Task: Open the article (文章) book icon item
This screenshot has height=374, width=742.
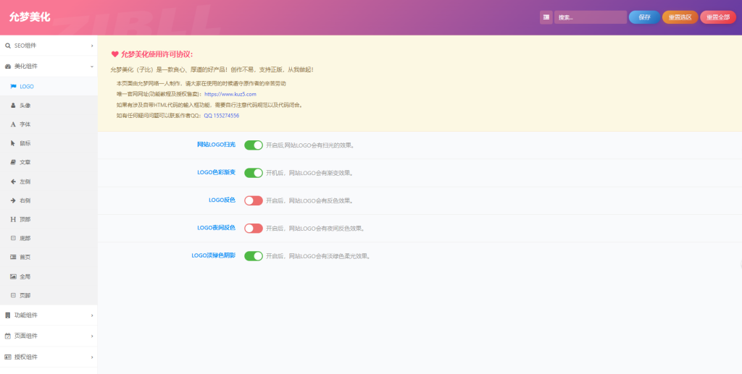Action: 13,162
